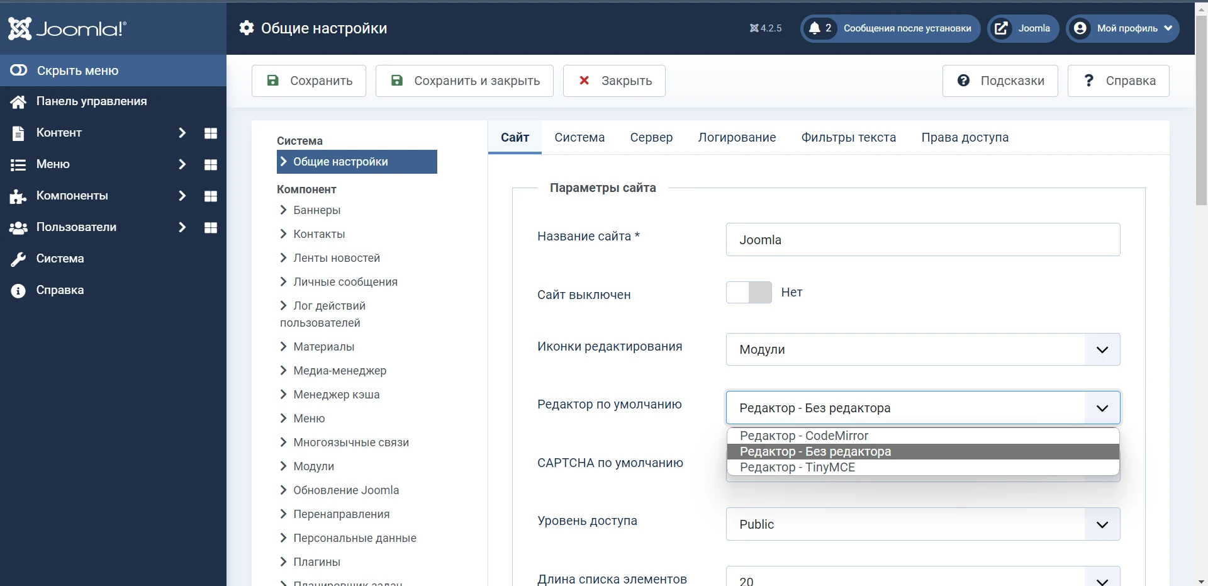Click the Пользователи sidebar icon
Viewport: 1208px width, 586px height.
coord(18,227)
